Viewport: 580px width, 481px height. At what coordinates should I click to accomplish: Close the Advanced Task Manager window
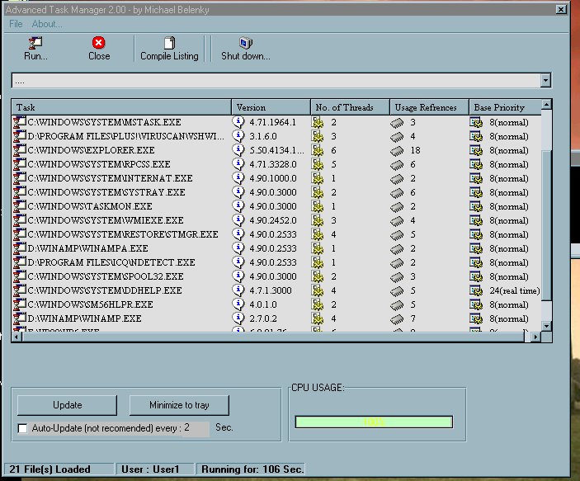click(x=561, y=9)
